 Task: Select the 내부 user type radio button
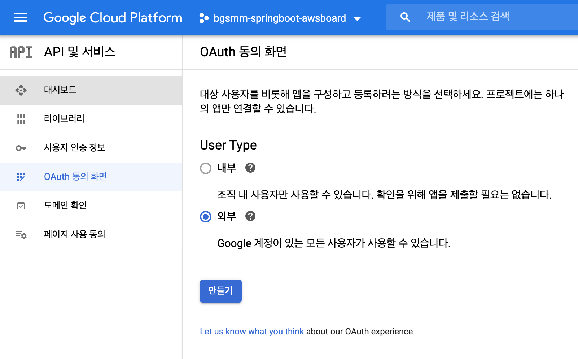206,168
